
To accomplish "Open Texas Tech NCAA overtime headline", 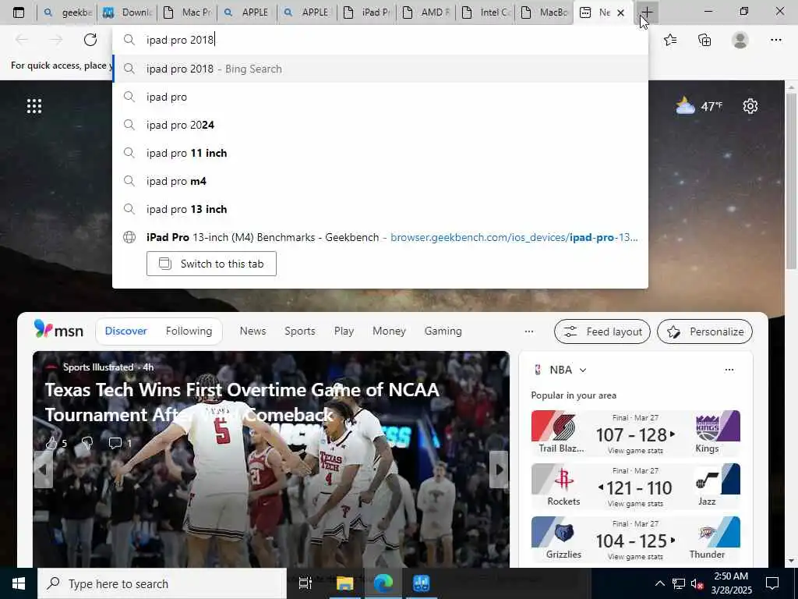I will click(242, 402).
